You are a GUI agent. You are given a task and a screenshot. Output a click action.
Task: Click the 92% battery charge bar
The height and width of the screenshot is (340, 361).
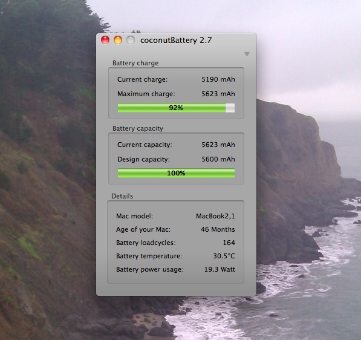click(176, 108)
